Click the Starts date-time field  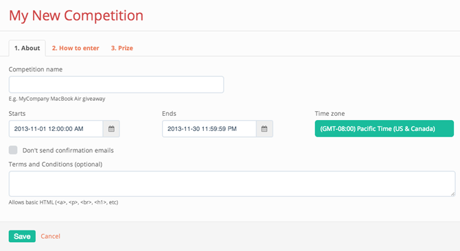point(56,129)
